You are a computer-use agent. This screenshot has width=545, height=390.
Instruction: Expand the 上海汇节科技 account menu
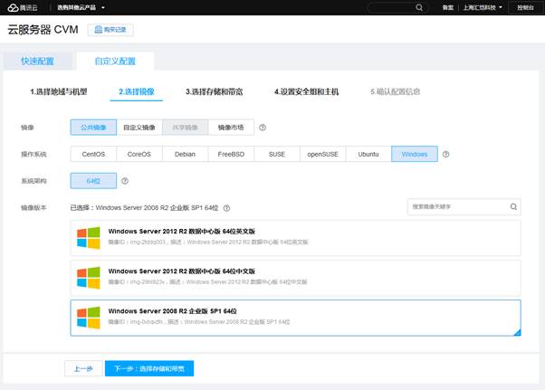[x=482, y=7]
